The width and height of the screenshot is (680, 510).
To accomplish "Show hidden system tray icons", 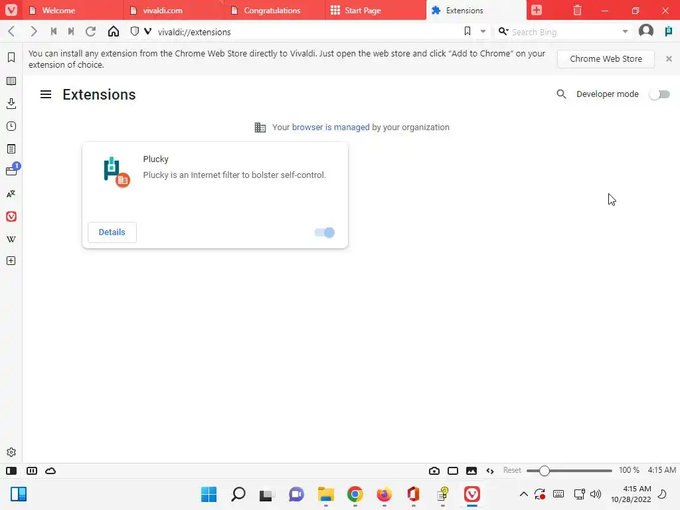I will [x=523, y=494].
